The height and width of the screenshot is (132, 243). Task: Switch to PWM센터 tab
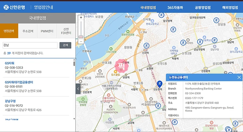coord(47,31)
